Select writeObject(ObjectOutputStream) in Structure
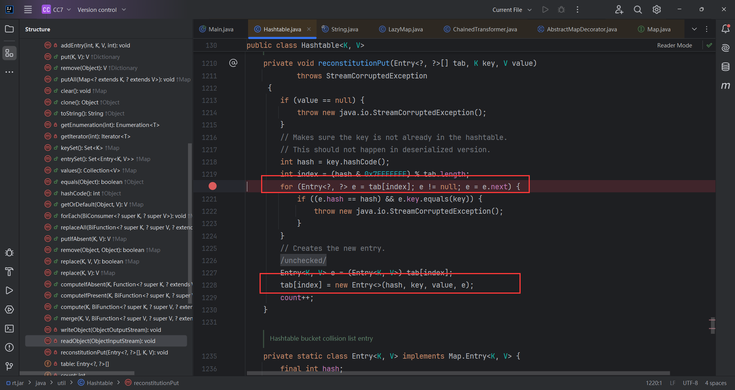This screenshot has height=390, width=735. click(x=106, y=330)
